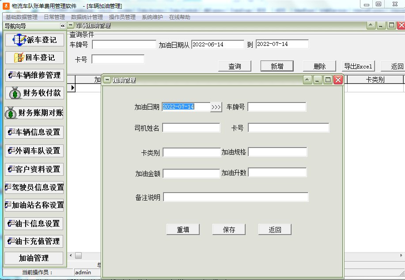Focus dialog 卡号 field
This screenshot has height=280, width=405.
(288, 128)
